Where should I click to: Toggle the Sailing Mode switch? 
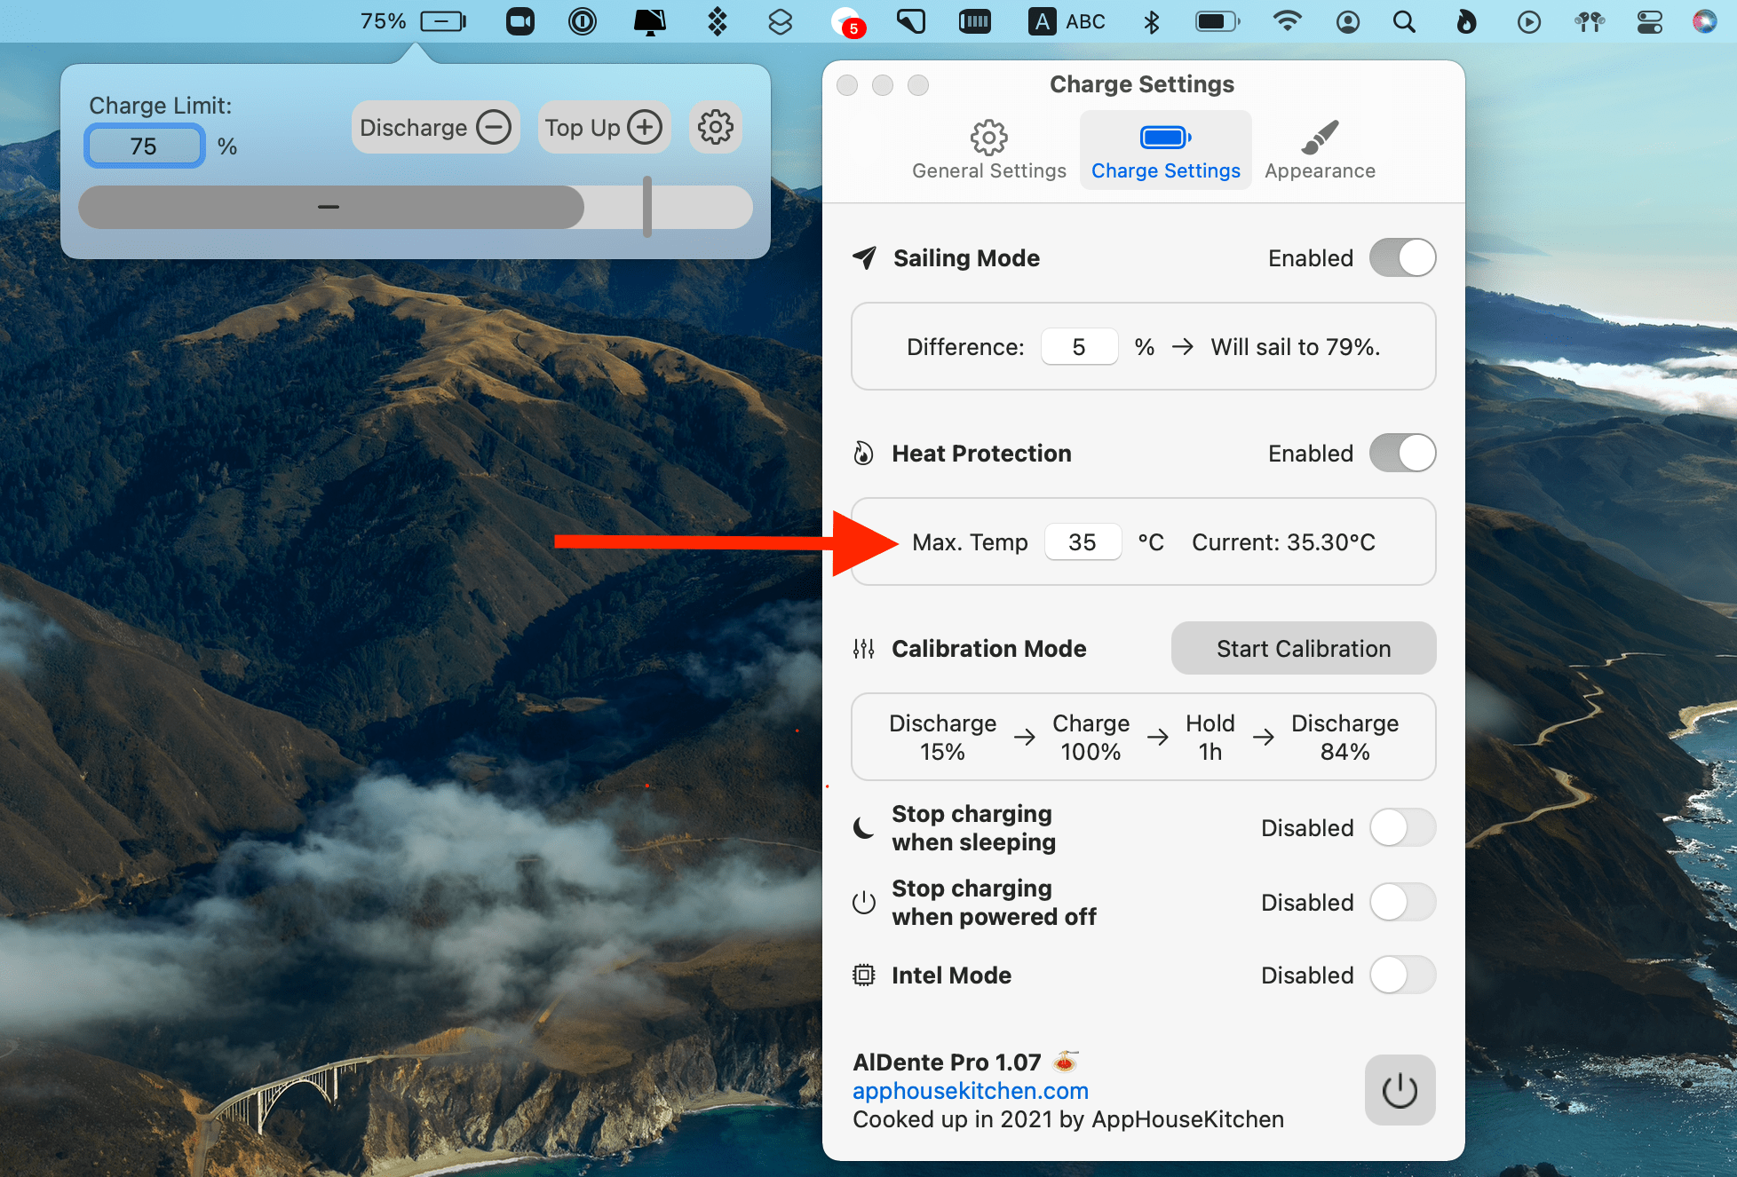[x=1403, y=257]
